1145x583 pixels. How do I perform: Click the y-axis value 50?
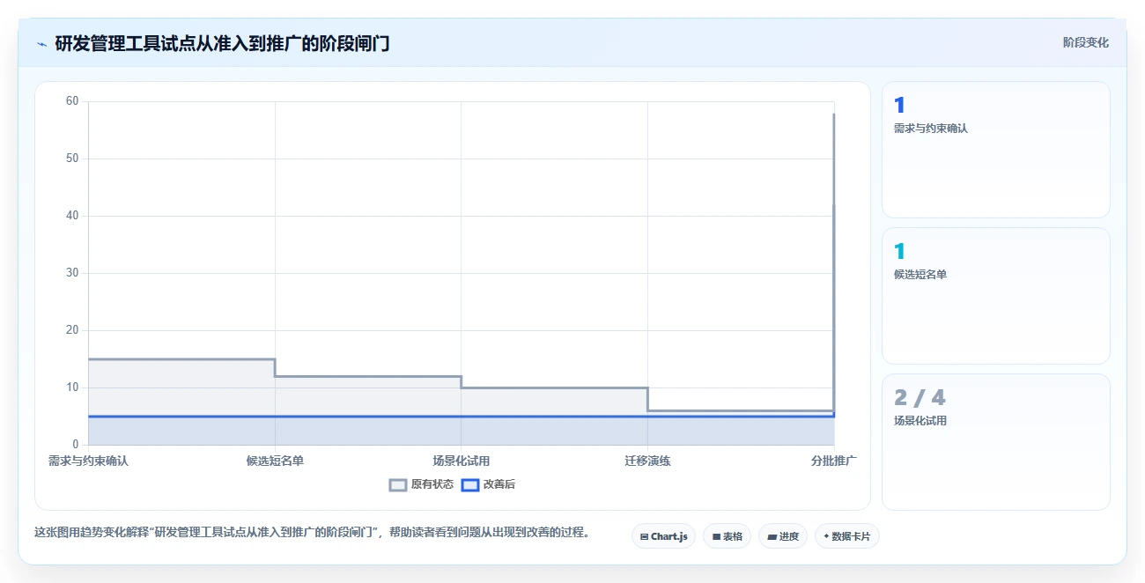click(72, 159)
